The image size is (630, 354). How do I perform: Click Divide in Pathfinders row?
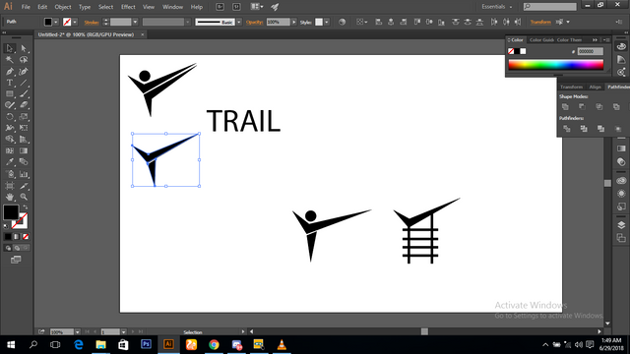[x=567, y=129]
